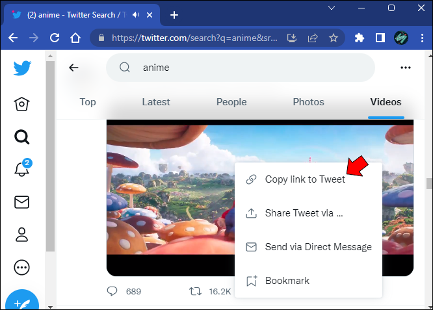Click the install app icon in address bar
Viewport: 433px width, 310px height.
click(292, 38)
